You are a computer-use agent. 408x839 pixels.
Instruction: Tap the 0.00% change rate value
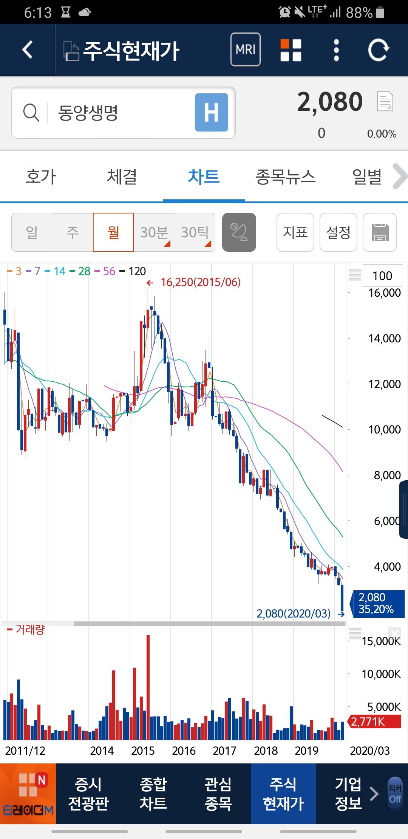coord(382,134)
